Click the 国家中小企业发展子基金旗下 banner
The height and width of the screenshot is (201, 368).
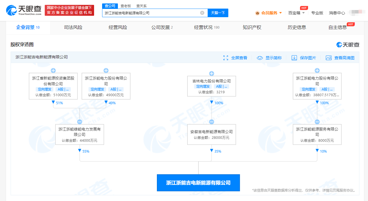(x=69, y=10)
